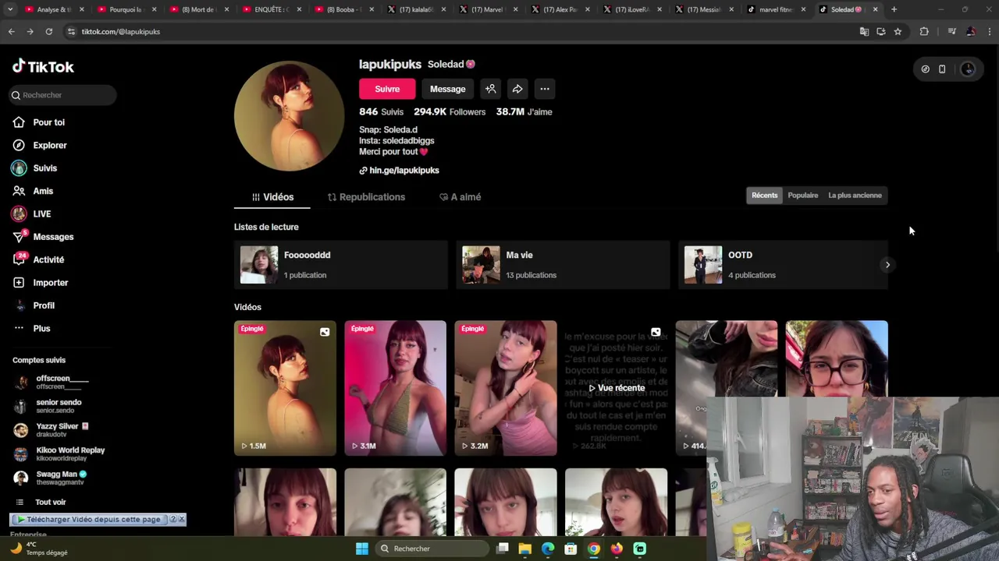999x561 pixels.
Task: Open the Suivis feed
Action: tap(44, 168)
